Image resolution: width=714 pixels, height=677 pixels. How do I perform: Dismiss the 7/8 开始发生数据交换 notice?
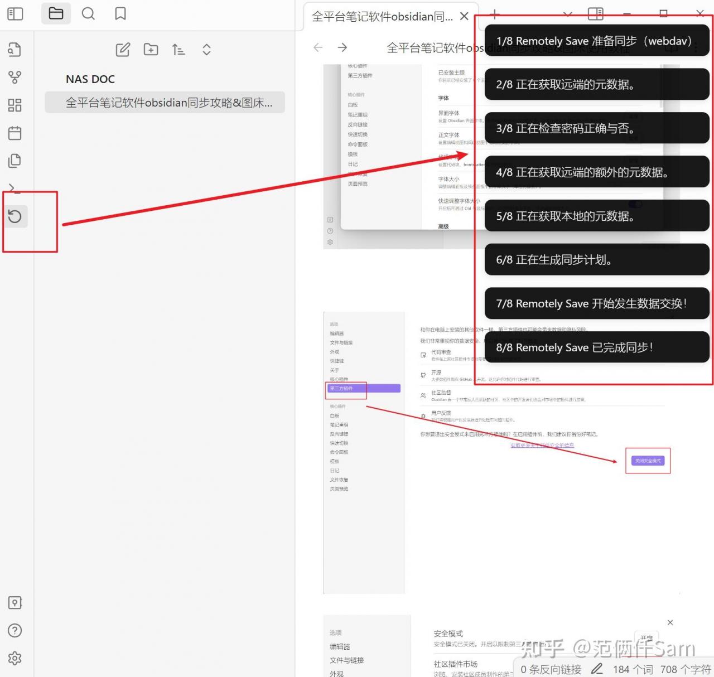597,304
